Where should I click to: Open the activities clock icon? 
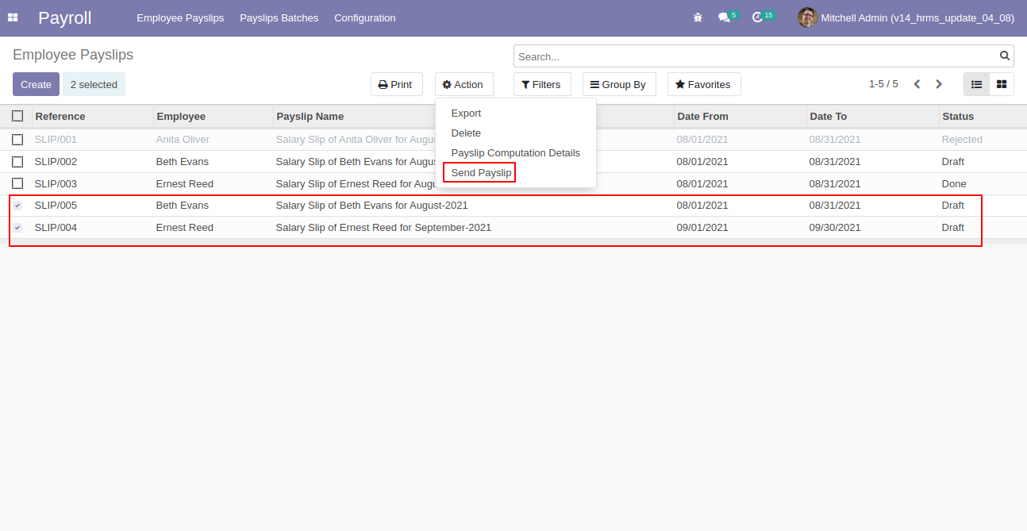[x=758, y=17]
